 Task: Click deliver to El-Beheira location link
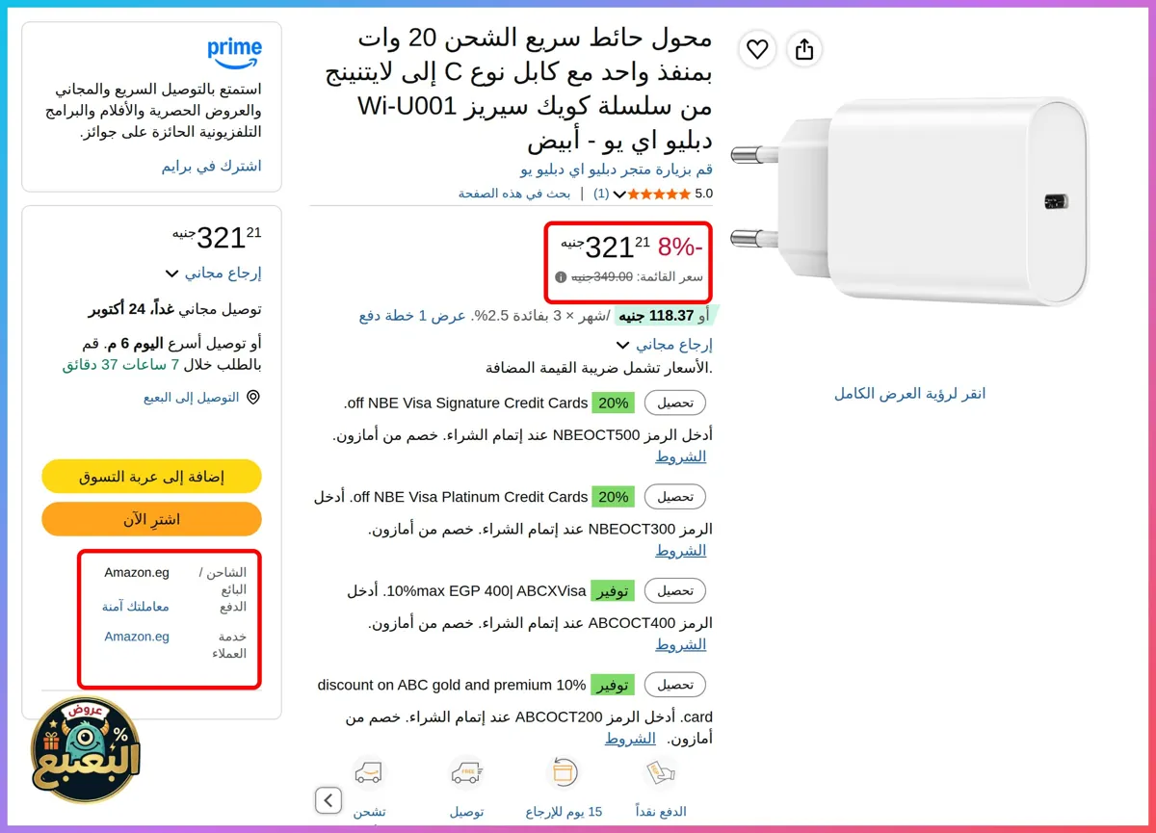(x=192, y=397)
